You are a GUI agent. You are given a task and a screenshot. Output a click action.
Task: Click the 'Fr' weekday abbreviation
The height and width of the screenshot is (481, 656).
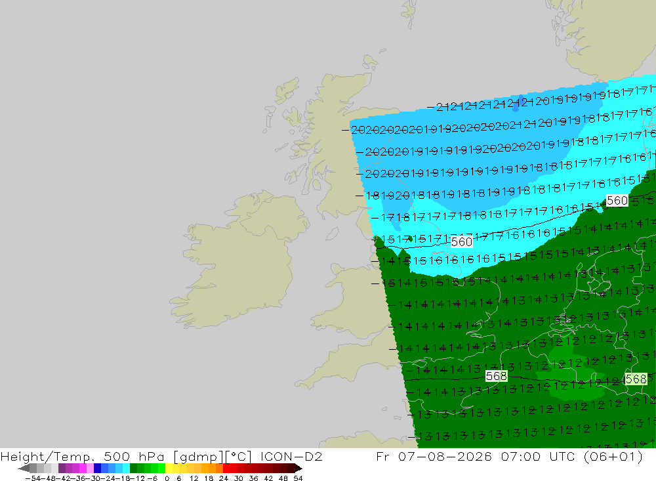point(382,456)
